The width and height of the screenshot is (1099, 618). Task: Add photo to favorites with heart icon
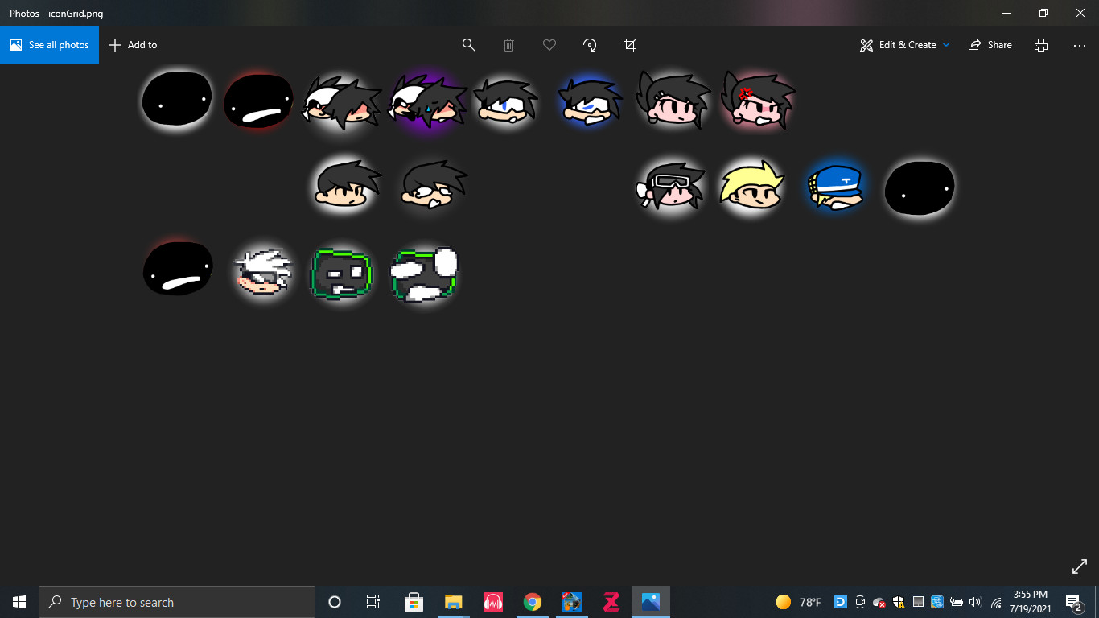[x=549, y=45]
